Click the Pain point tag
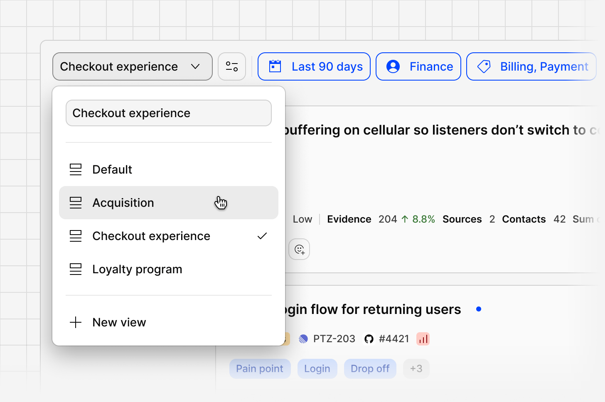This screenshot has width=605, height=402. 260,369
